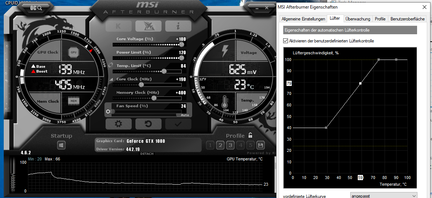Click the signal bars icon by Core Clock
This screenshot has height=198, width=432.
pos(111,79)
